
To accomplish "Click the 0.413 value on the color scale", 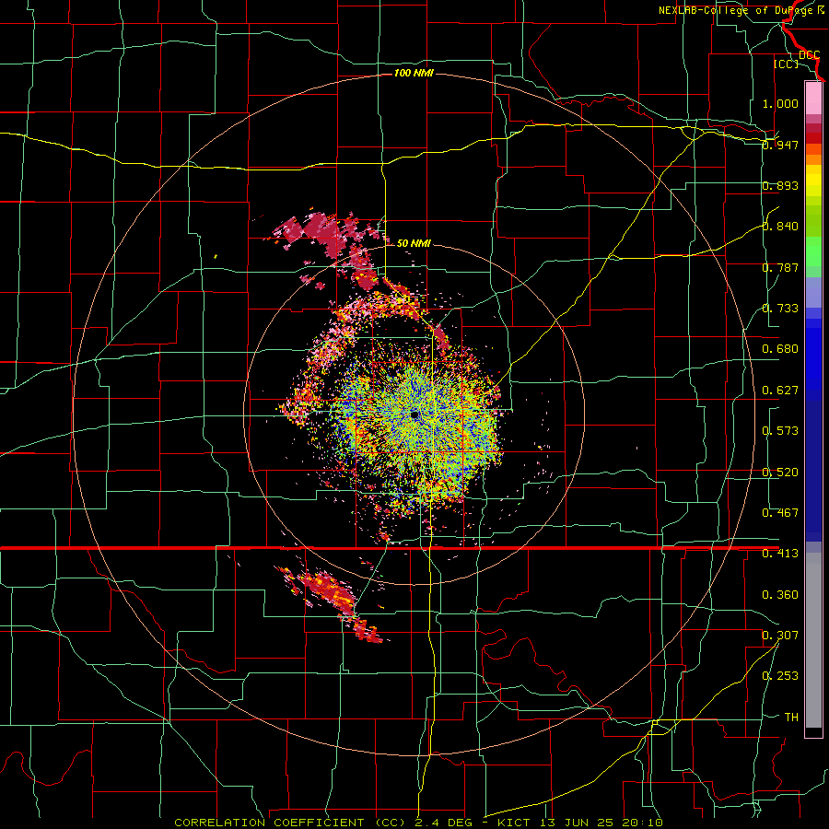I will [x=780, y=554].
